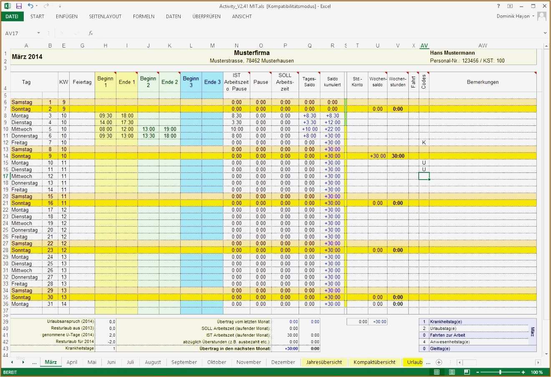This screenshot has width=551, height=377.
Task: Switch to Normal view in the status bar
Action: (x=437, y=372)
